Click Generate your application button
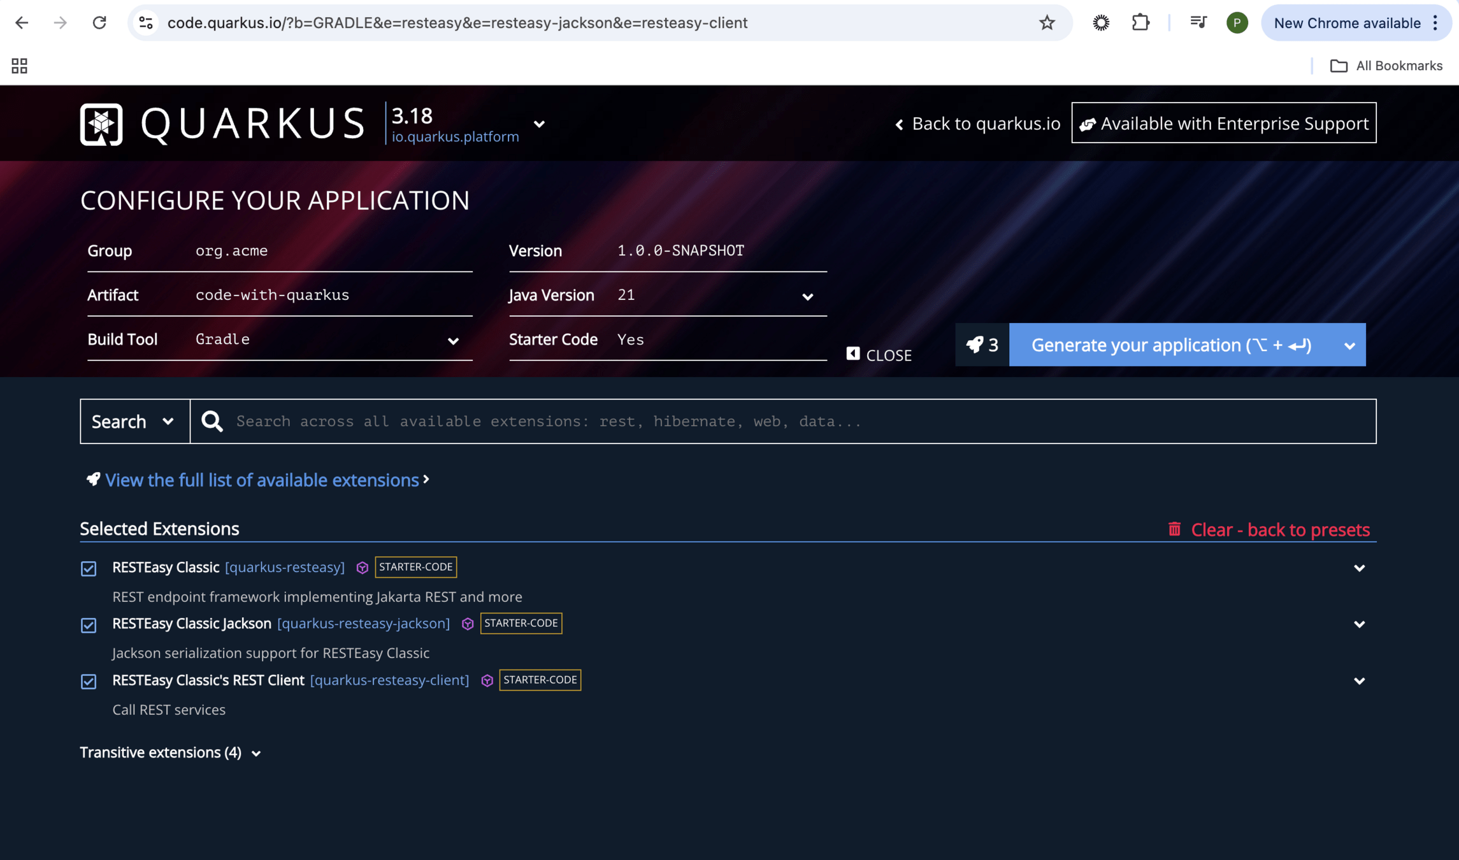 tap(1171, 345)
